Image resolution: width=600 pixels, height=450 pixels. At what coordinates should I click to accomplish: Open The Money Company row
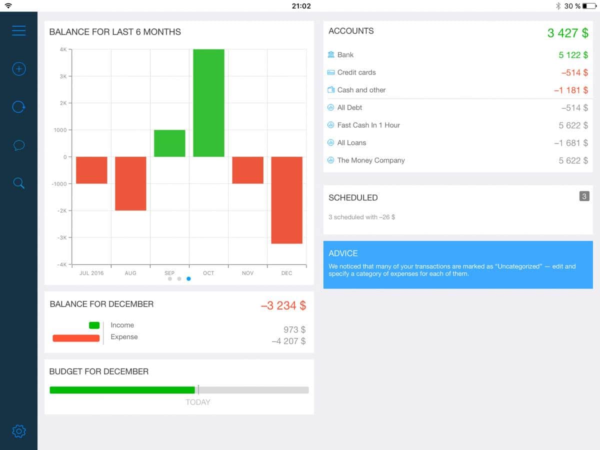[x=457, y=160]
